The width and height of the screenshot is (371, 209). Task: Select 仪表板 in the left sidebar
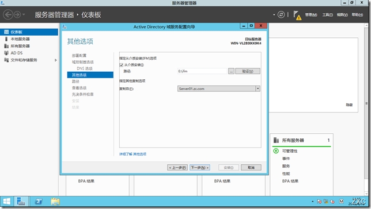pos(29,32)
